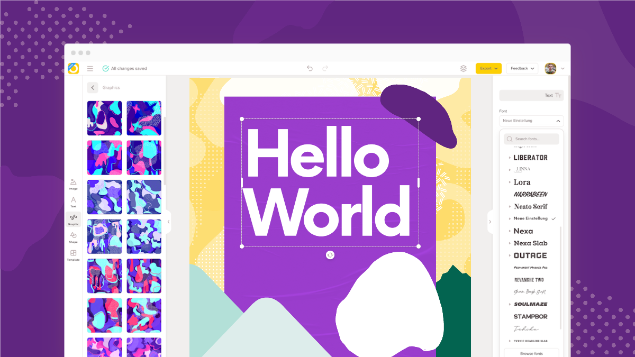Choose the Nexa Slab font
Viewport: 635px width, 357px height.
pyautogui.click(x=531, y=243)
